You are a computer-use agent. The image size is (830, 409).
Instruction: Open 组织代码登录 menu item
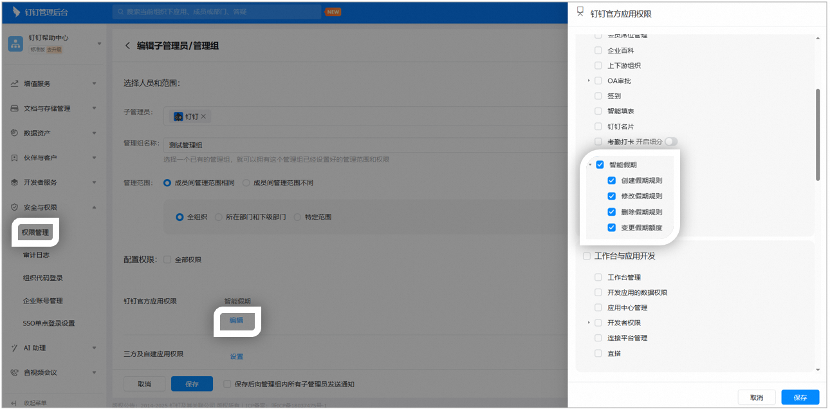point(42,278)
